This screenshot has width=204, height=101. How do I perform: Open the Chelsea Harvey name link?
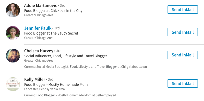point(39,51)
